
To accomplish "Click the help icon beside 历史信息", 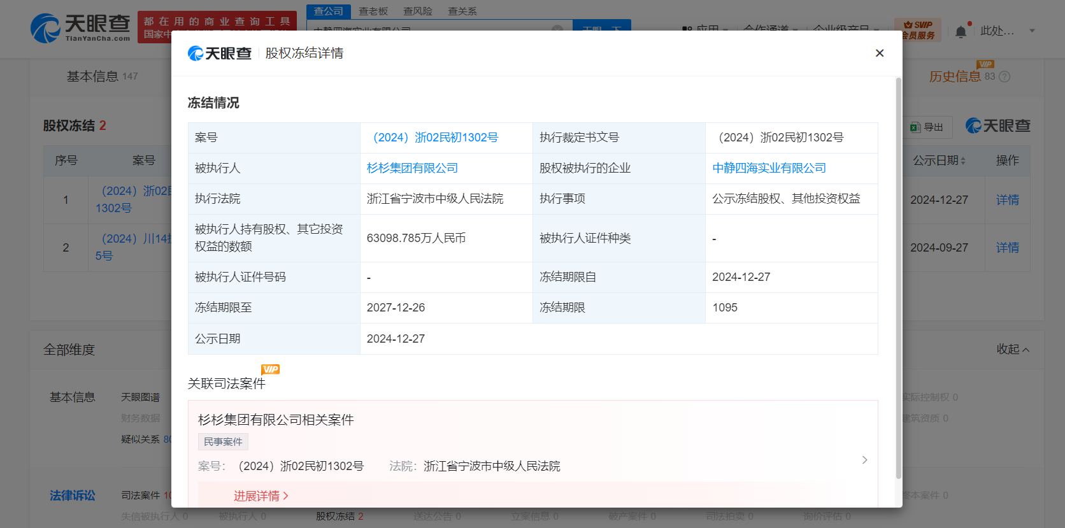I will [1004, 76].
